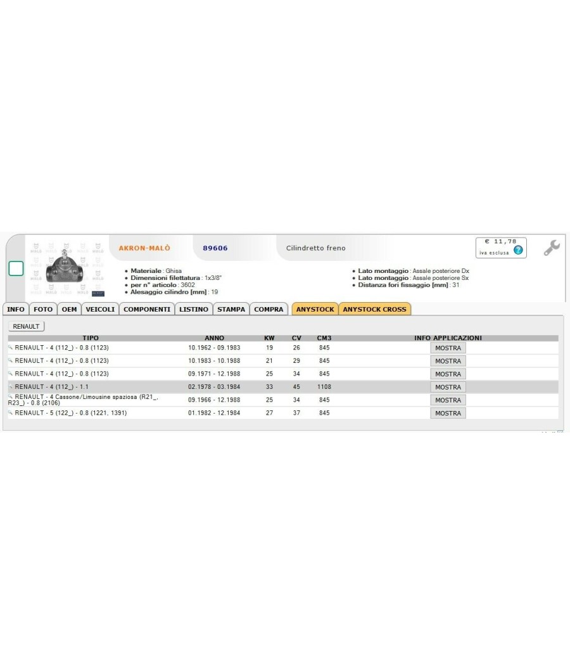The width and height of the screenshot is (570, 665).
Task: Tick the product selection checkbox
Action: pos(16,269)
